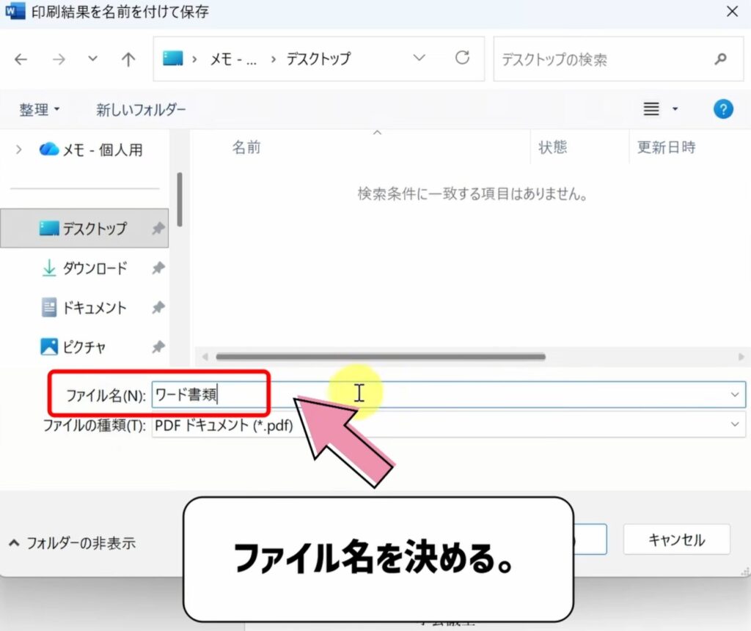This screenshot has width=751, height=631.
Task: Open help via the question mark icon
Action: [x=723, y=108]
